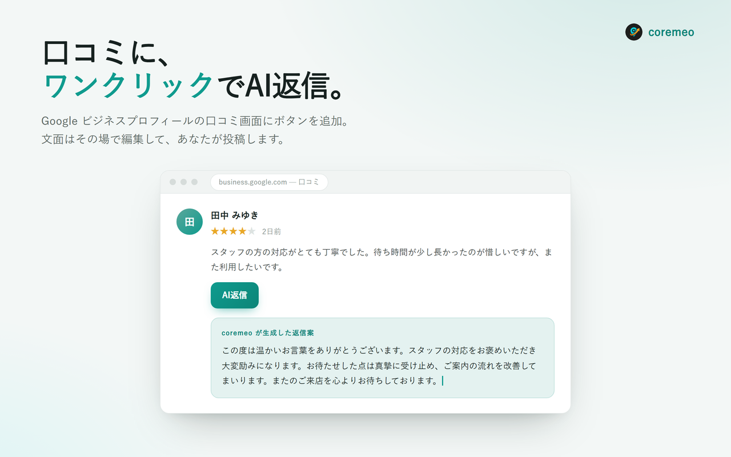This screenshot has height=457, width=731.
Task: Click the round 田 reviewer avatar
Action: [190, 222]
